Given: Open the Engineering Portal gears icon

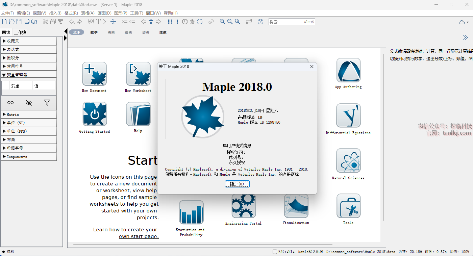Looking at the screenshot, I should tap(244, 206).
